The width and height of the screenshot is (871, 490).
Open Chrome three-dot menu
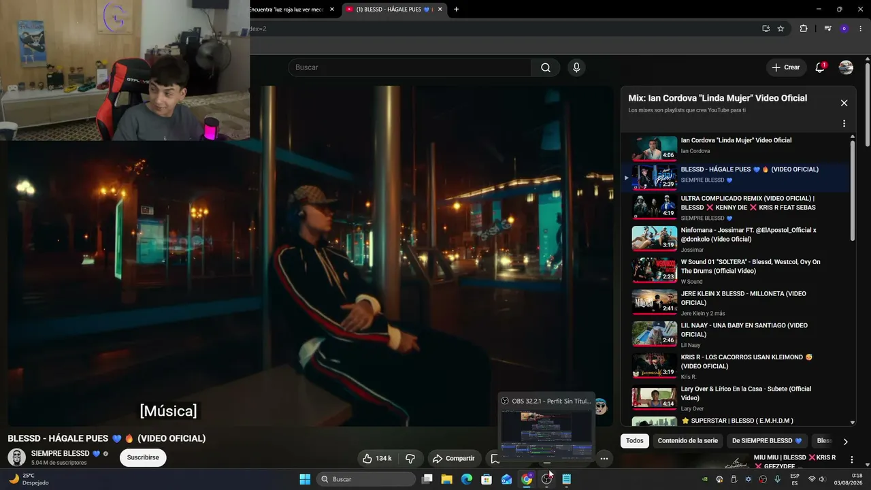point(861,29)
